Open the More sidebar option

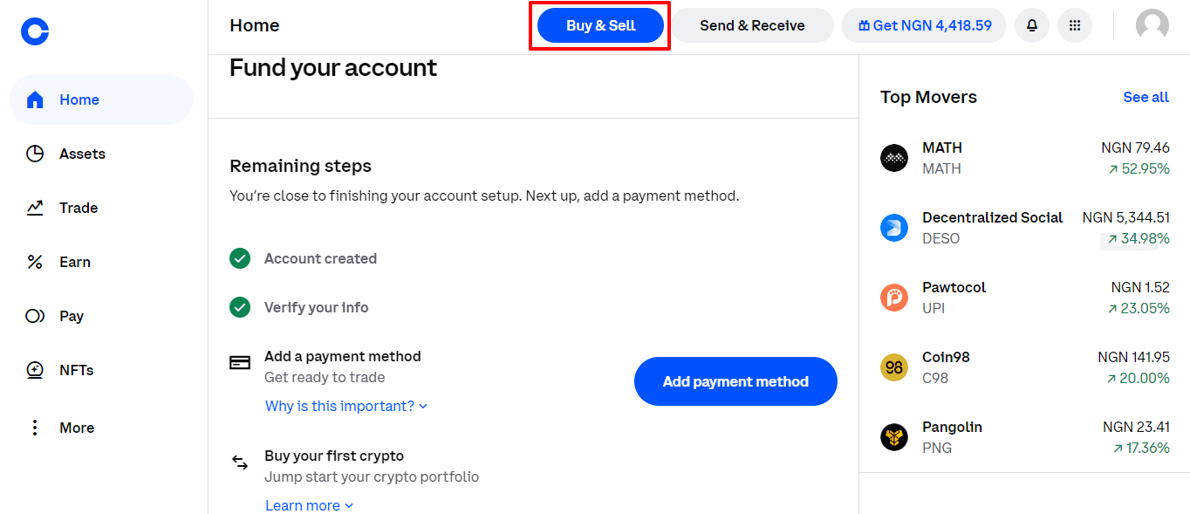(76, 427)
